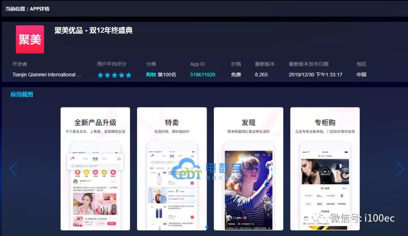Click the 第100名 ranking text
The width and height of the screenshot is (408, 236).
coord(167,75)
